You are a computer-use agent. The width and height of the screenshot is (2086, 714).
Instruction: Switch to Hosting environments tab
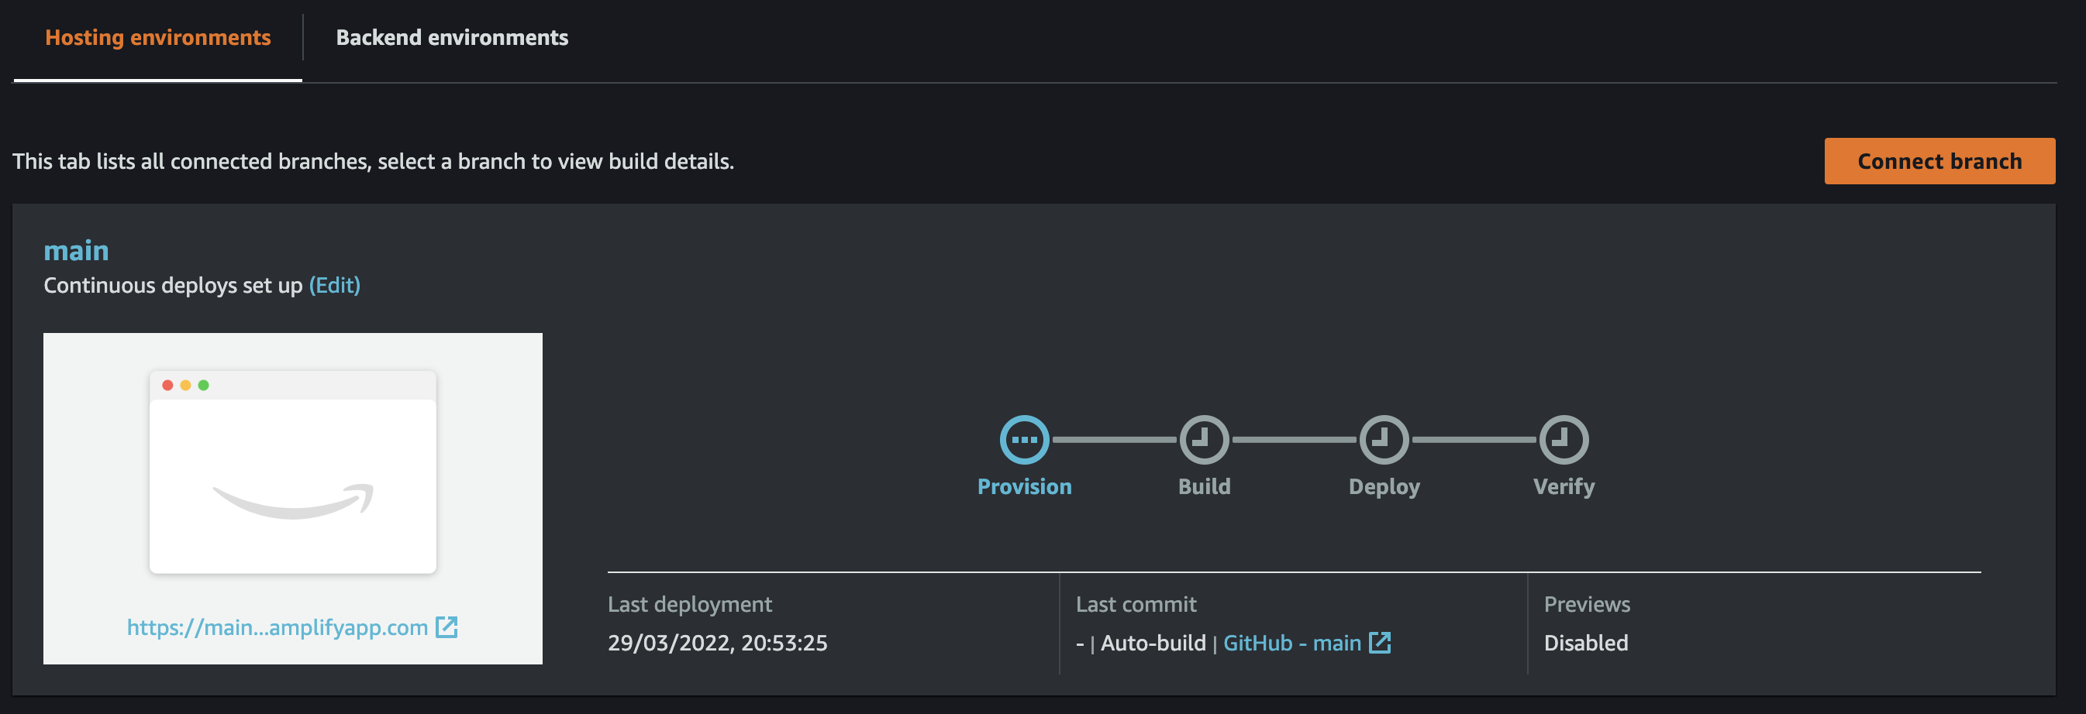[158, 37]
